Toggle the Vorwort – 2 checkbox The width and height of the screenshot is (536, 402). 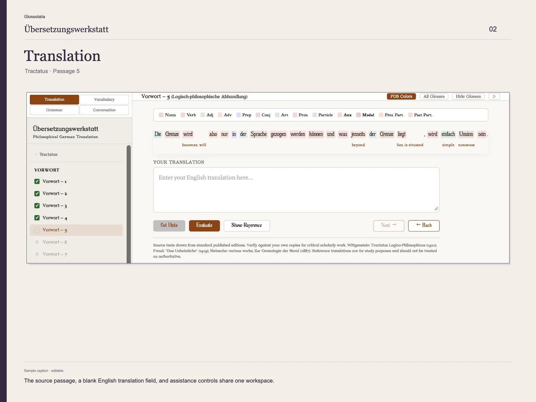coord(37,194)
